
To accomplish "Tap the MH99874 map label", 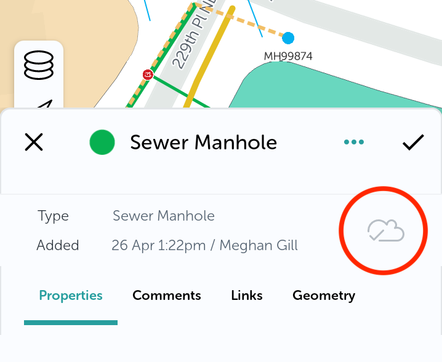I will pos(288,57).
